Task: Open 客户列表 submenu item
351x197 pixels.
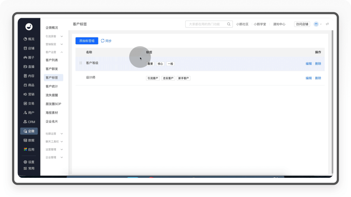Action: [x=52, y=60]
